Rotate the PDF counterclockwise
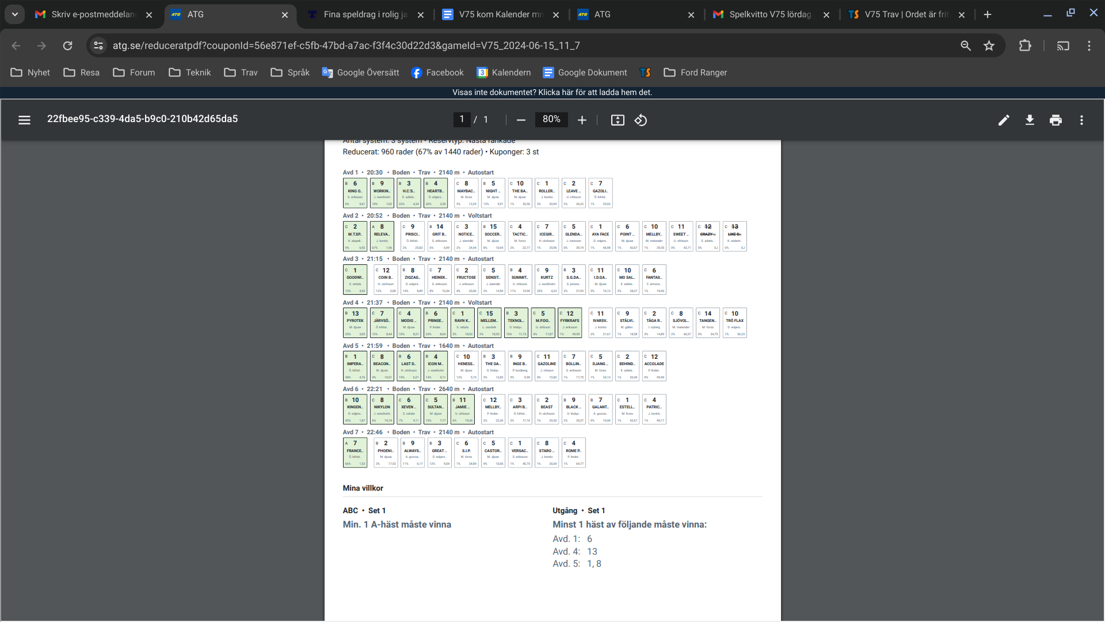1105x622 pixels. coord(641,120)
